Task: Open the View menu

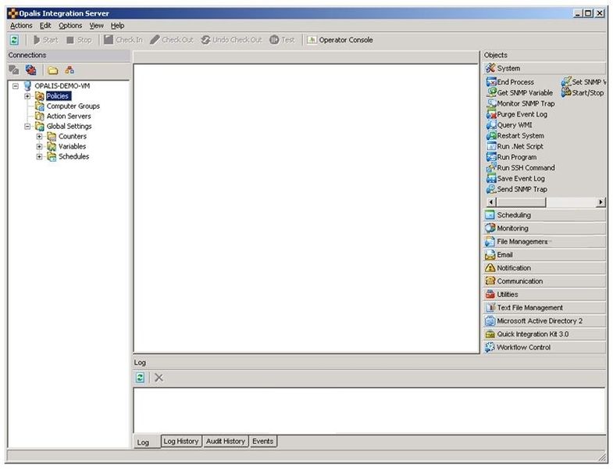Action: [x=97, y=26]
